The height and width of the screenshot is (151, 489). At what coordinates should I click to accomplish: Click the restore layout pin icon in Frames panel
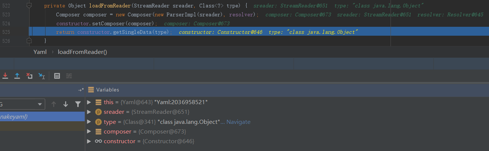pyautogui.click(x=81, y=90)
